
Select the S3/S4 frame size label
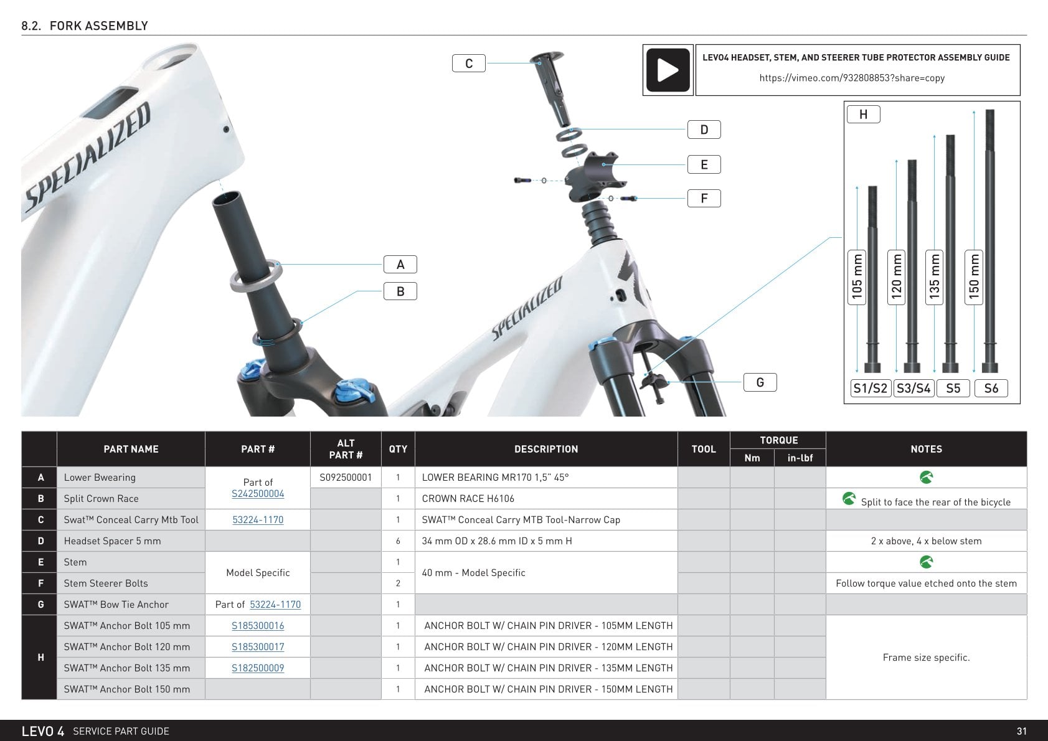913,389
